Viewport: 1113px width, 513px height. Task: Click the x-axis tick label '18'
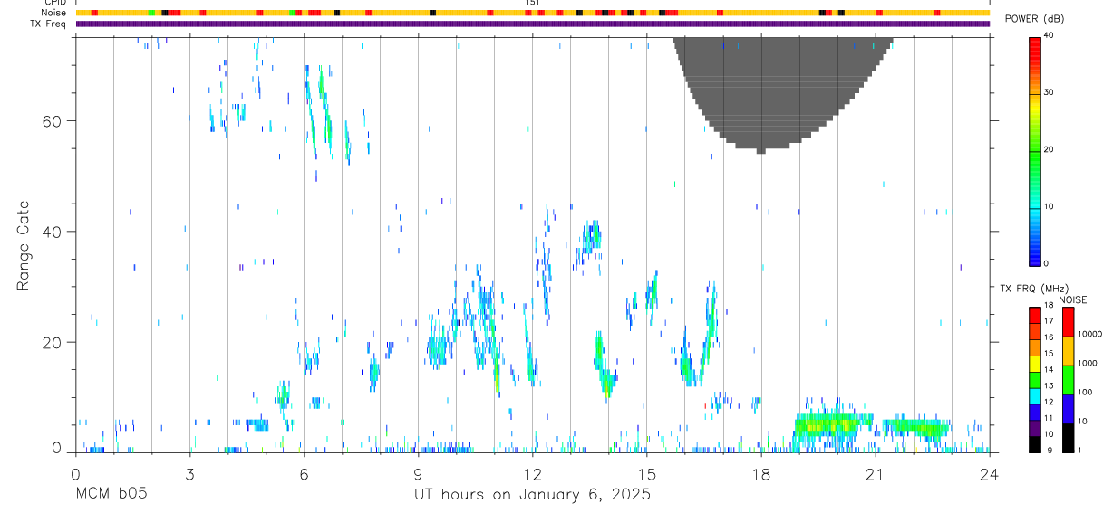[x=760, y=473]
